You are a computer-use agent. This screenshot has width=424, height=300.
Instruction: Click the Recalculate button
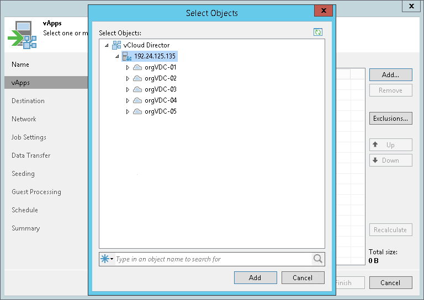391,230
